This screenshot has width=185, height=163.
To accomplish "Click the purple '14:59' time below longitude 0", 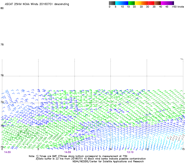I will click(7, 152).
